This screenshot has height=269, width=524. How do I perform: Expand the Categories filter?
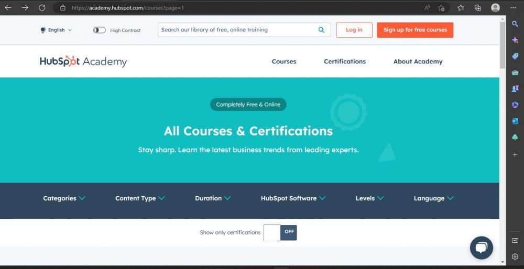click(x=64, y=198)
